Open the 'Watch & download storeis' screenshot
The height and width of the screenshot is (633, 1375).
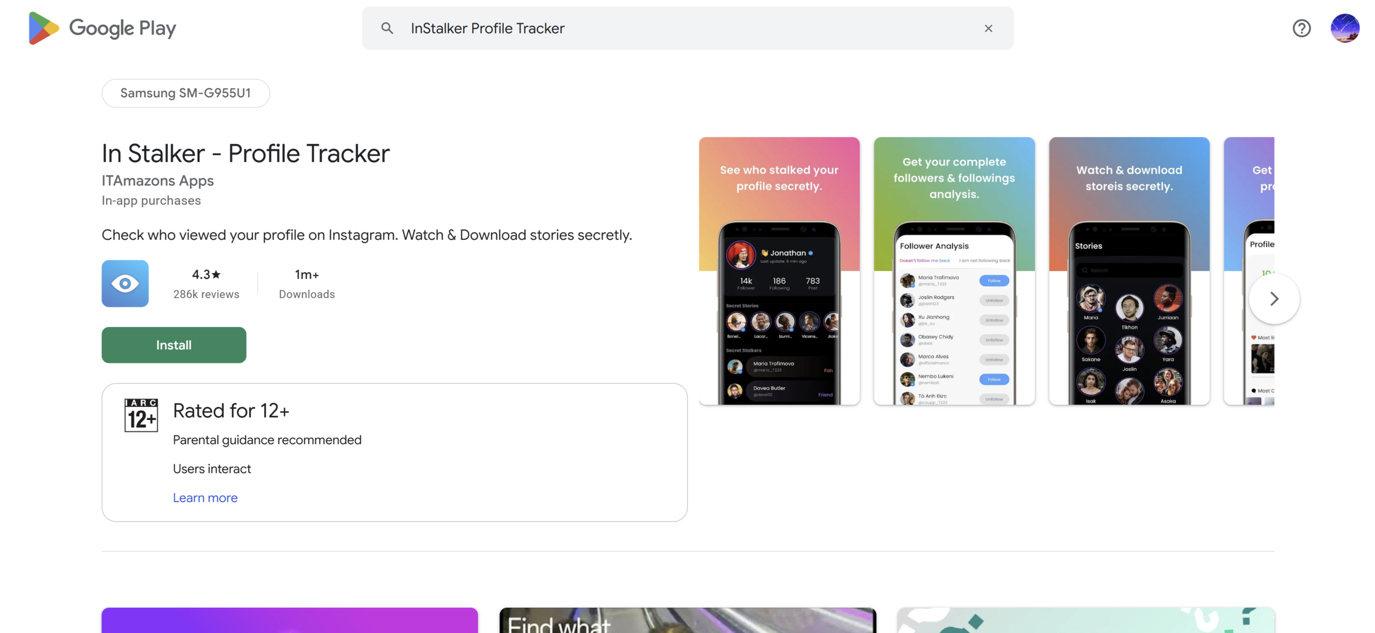click(x=1129, y=271)
